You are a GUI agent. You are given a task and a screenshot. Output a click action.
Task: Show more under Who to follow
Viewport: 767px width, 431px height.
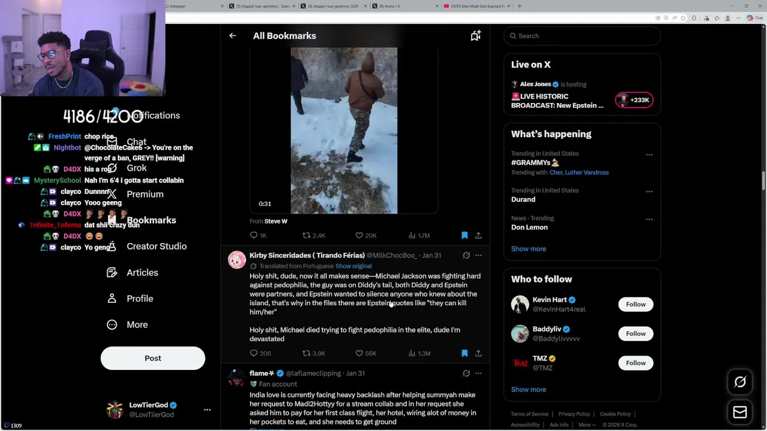point(529,390)
